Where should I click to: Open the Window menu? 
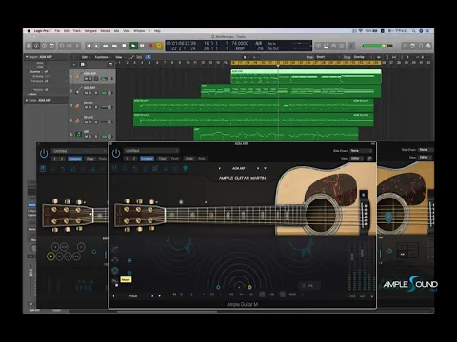pos(139,31)
